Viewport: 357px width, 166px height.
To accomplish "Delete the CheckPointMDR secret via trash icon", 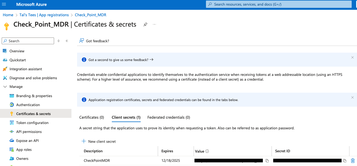I will [x=353, y=160].
